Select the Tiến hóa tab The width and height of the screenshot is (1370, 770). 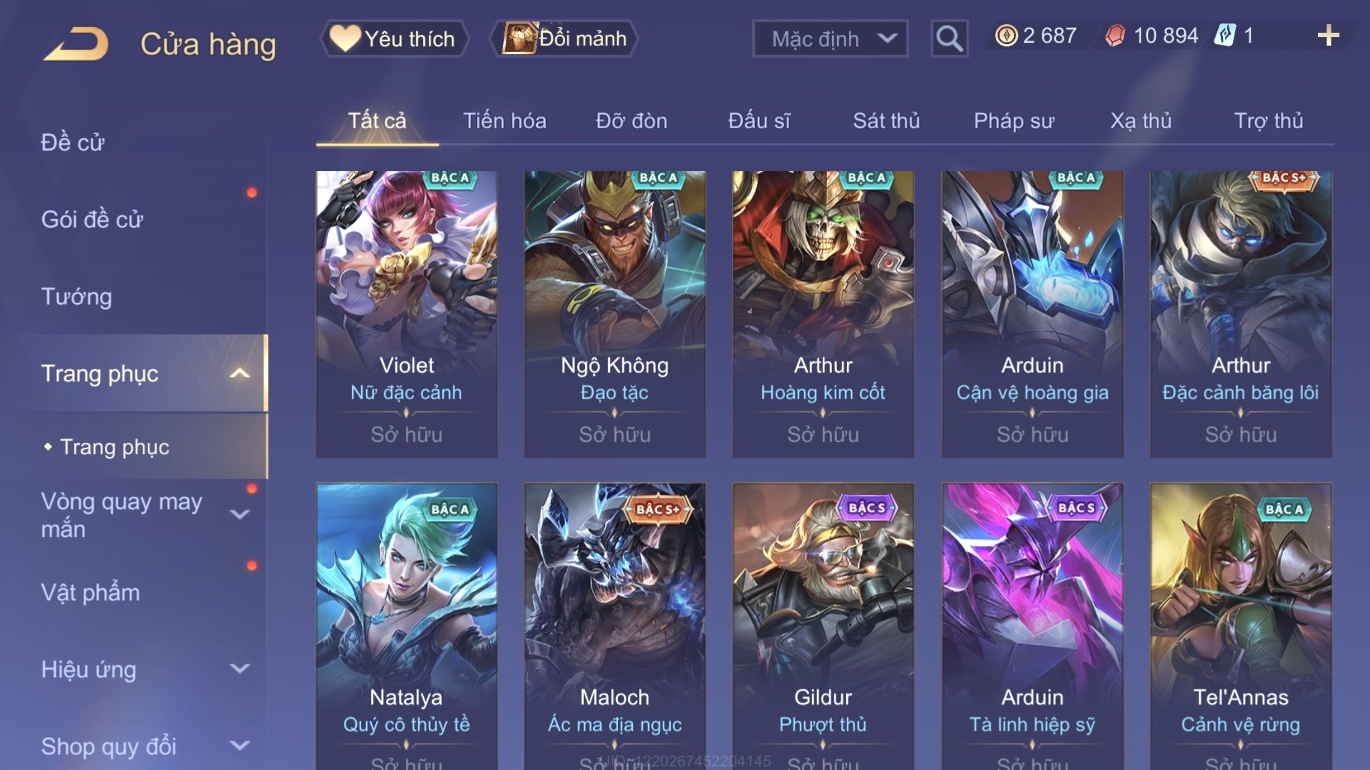504,121
